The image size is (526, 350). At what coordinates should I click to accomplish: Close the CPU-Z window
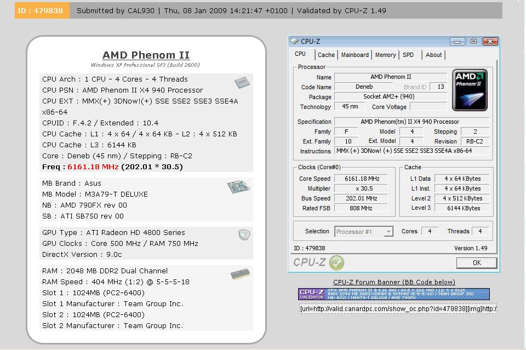click(490, 42)
